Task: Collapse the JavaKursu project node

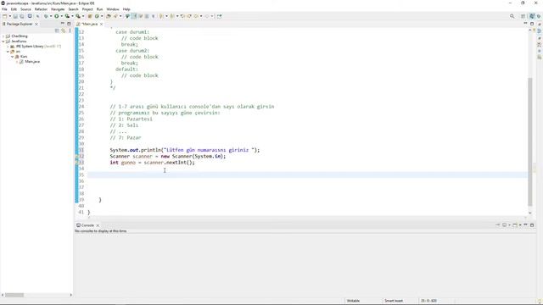Action: point(3,42)
